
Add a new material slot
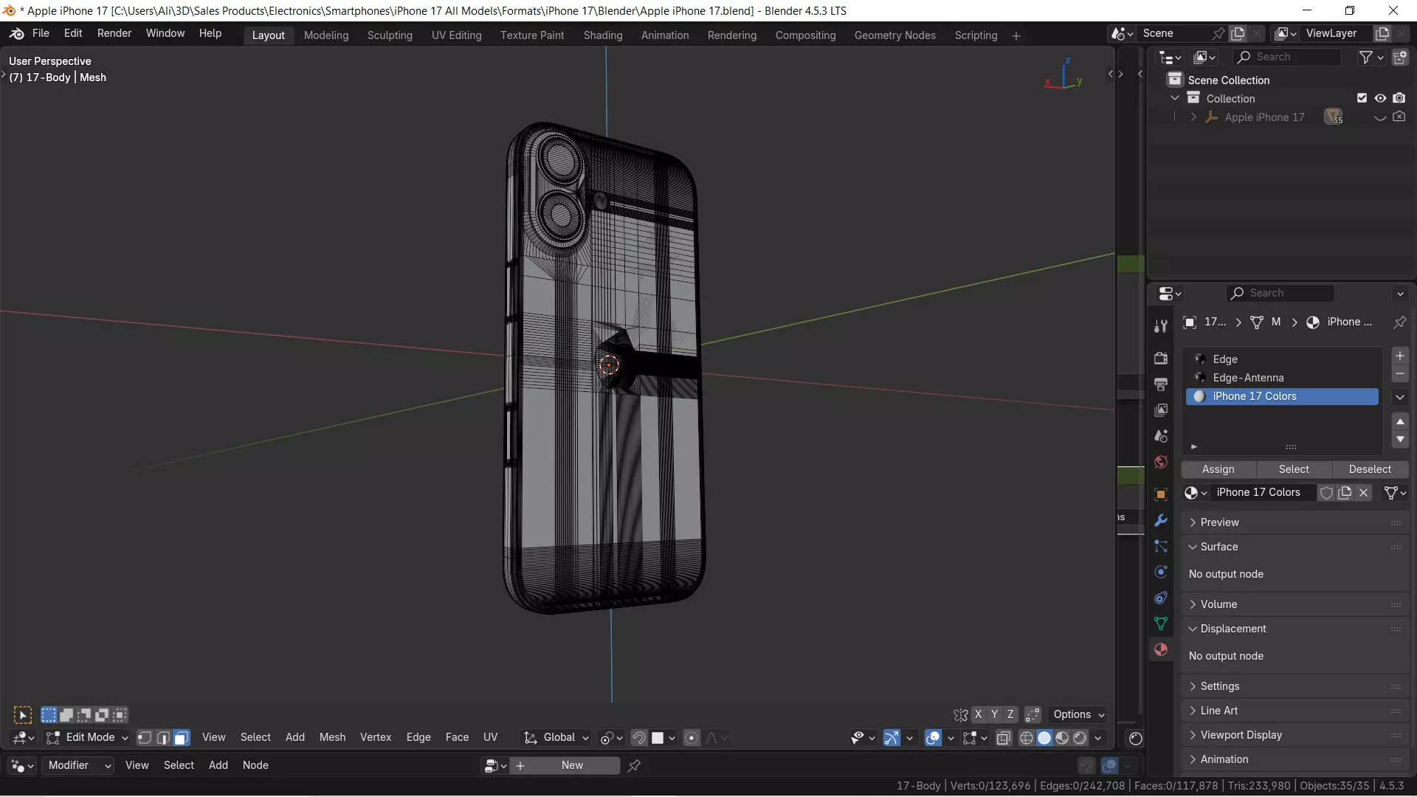(1400, 356)
